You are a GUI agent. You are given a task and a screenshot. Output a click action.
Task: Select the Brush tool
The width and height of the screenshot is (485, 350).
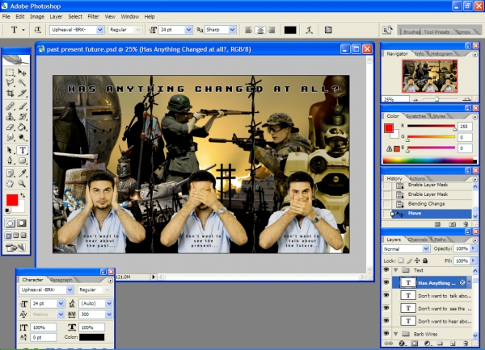(x=22, y=106)
